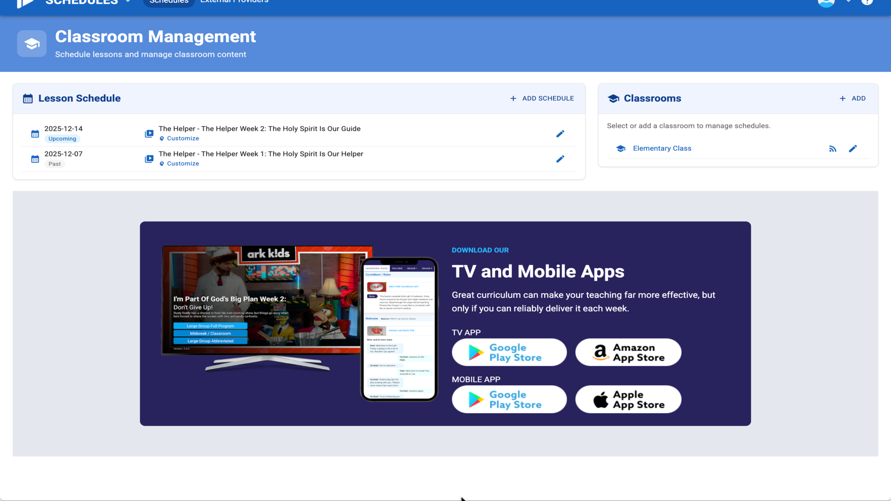Screen dimensions: 891x501
Task: Open Apple App Store mobile app
Action: click(x=628, y=399)
